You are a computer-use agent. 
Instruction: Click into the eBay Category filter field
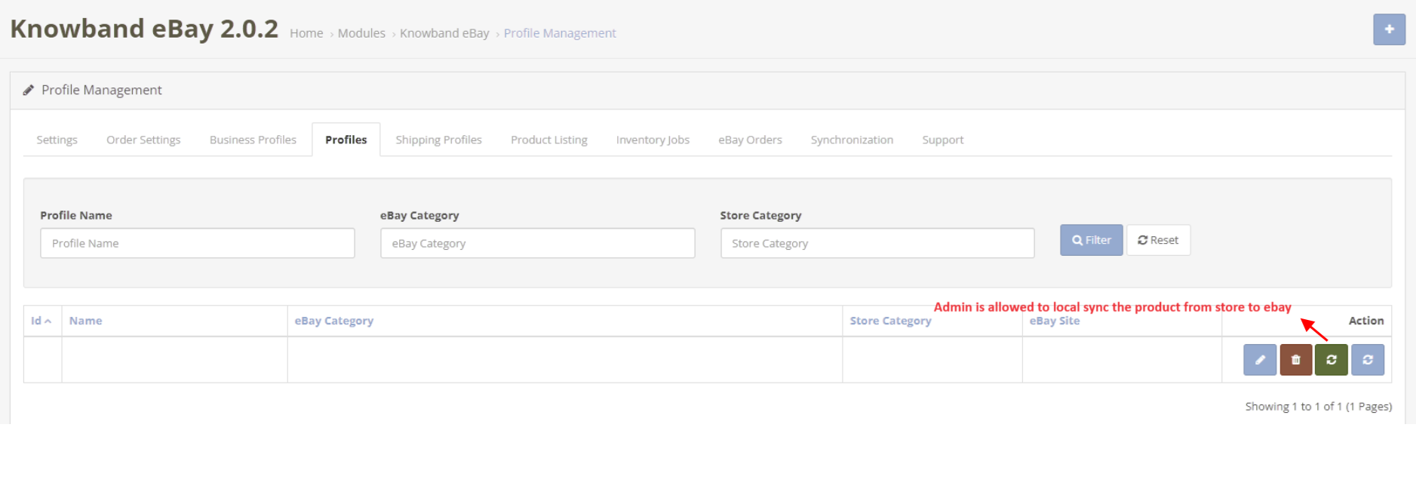(x=538, y=243)
